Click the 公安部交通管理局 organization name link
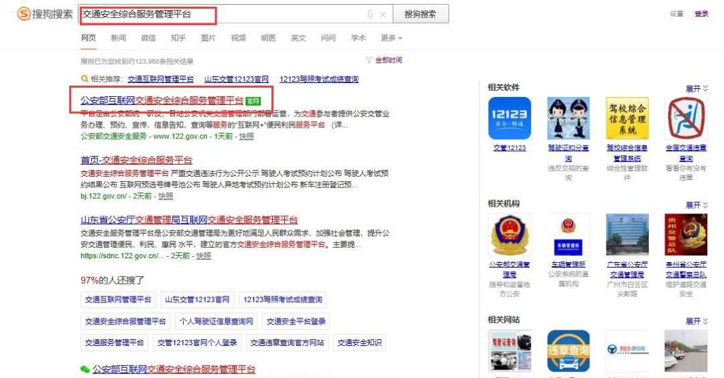 [509, 269]
